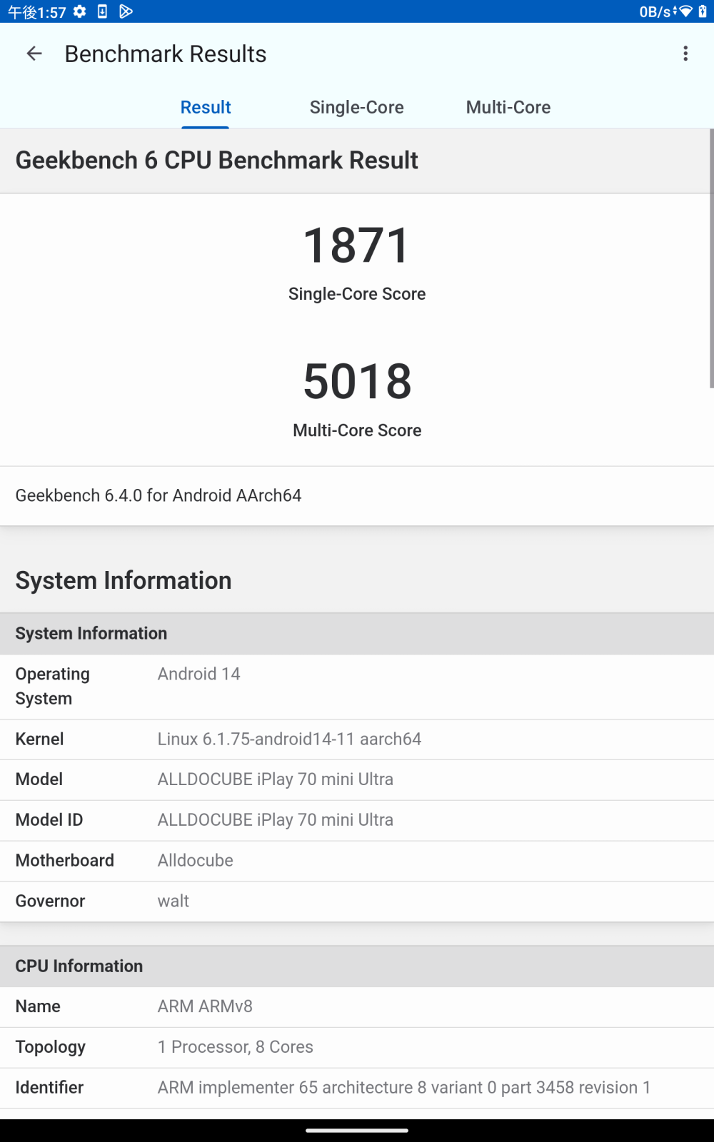Tap the Topology label

(51, 1047)
